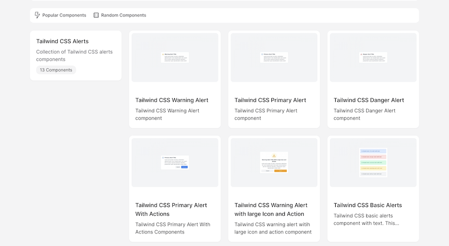Click 'basic alerts component with text' description

pos(366,220)
